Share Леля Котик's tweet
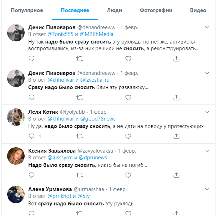The image size is (223, 215). point(176,136)
